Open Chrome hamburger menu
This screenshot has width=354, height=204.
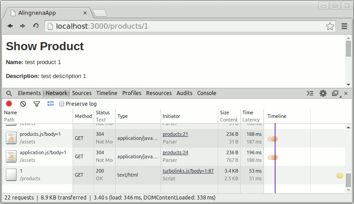344,26
